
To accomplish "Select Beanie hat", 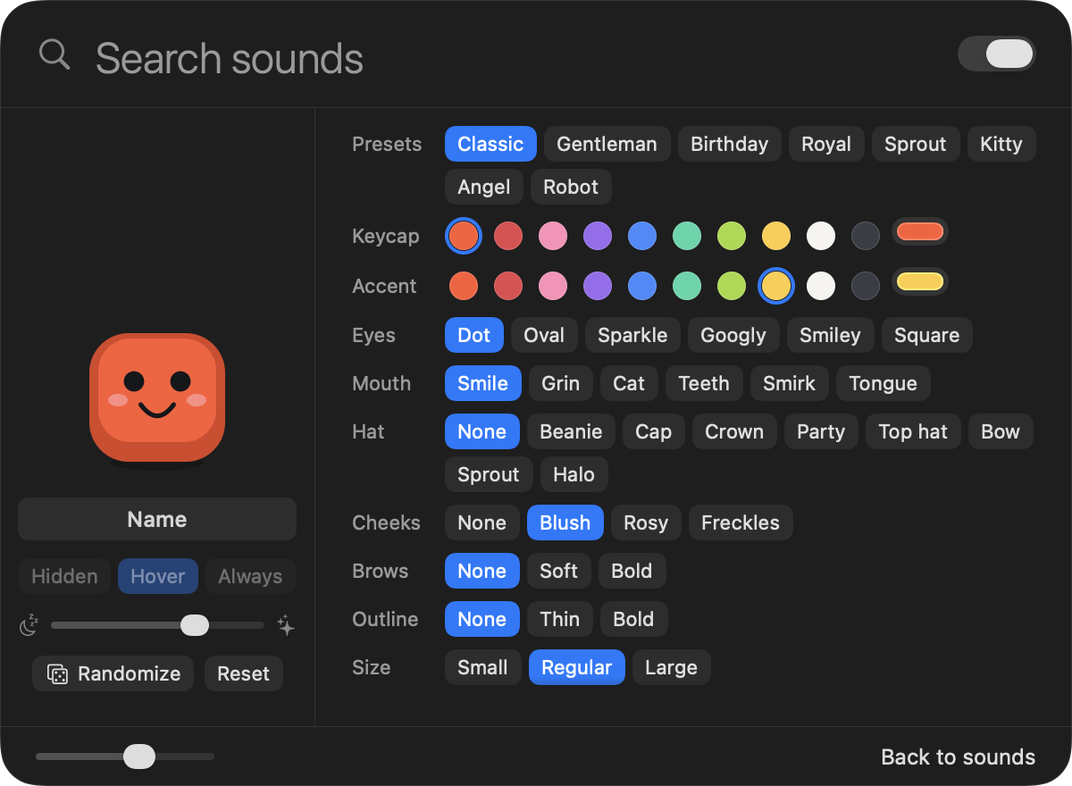I will tap(571, 431).
